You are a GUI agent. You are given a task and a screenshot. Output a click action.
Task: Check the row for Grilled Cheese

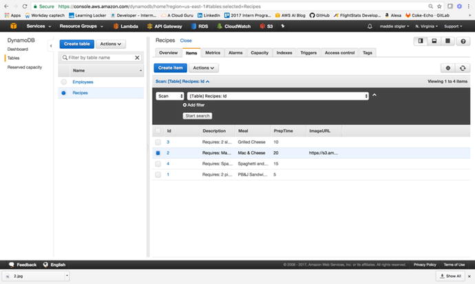tap(158, 142)
